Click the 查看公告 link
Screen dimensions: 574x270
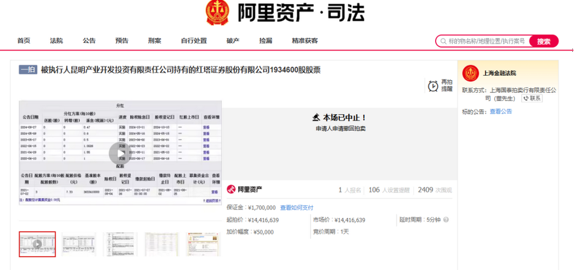[x=501, y=111]
